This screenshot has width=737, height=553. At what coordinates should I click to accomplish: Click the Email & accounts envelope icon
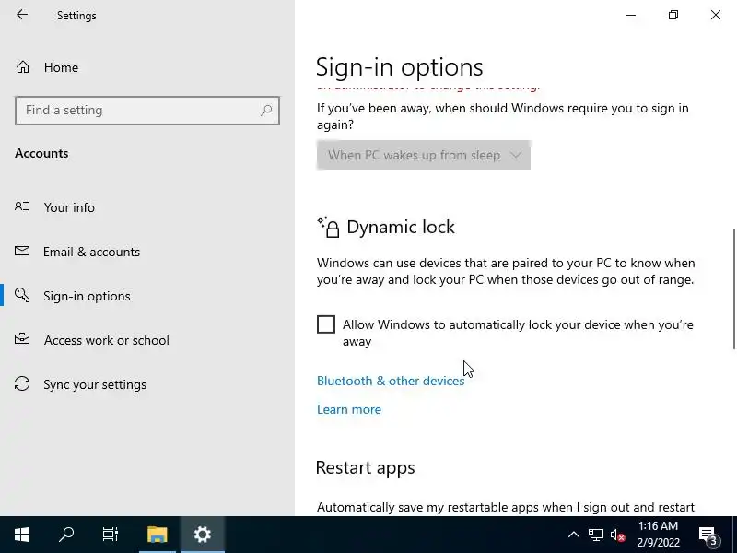[22, 251]
